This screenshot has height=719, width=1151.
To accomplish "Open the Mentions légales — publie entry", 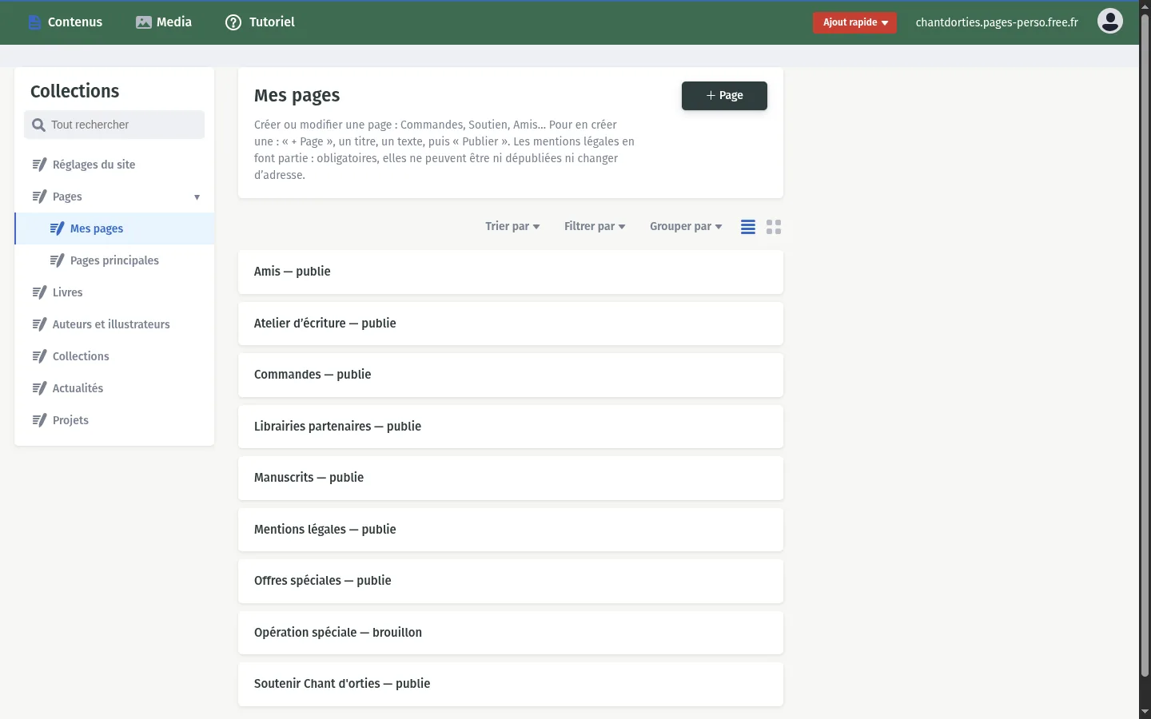I will [511, 530].
